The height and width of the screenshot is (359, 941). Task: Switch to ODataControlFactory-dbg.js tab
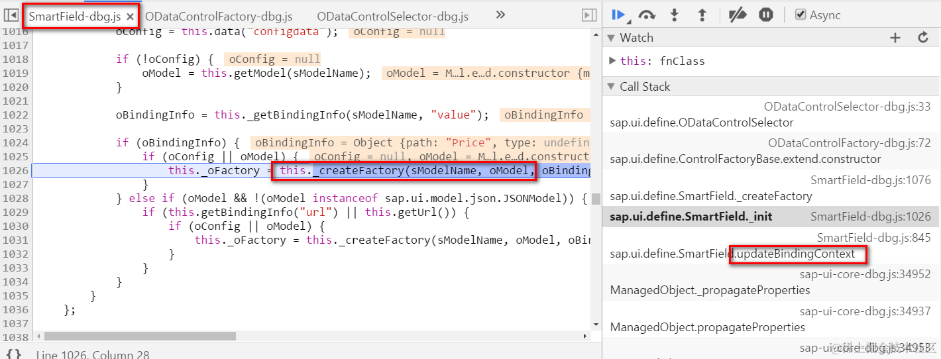[219, 16]
